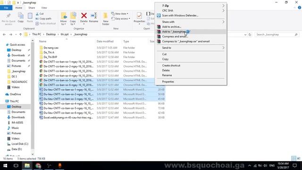The width and height of the screenshot is (302, 170).
Task: Select the Excel.webkynang.vn file
Action: [x=66, y=118]
